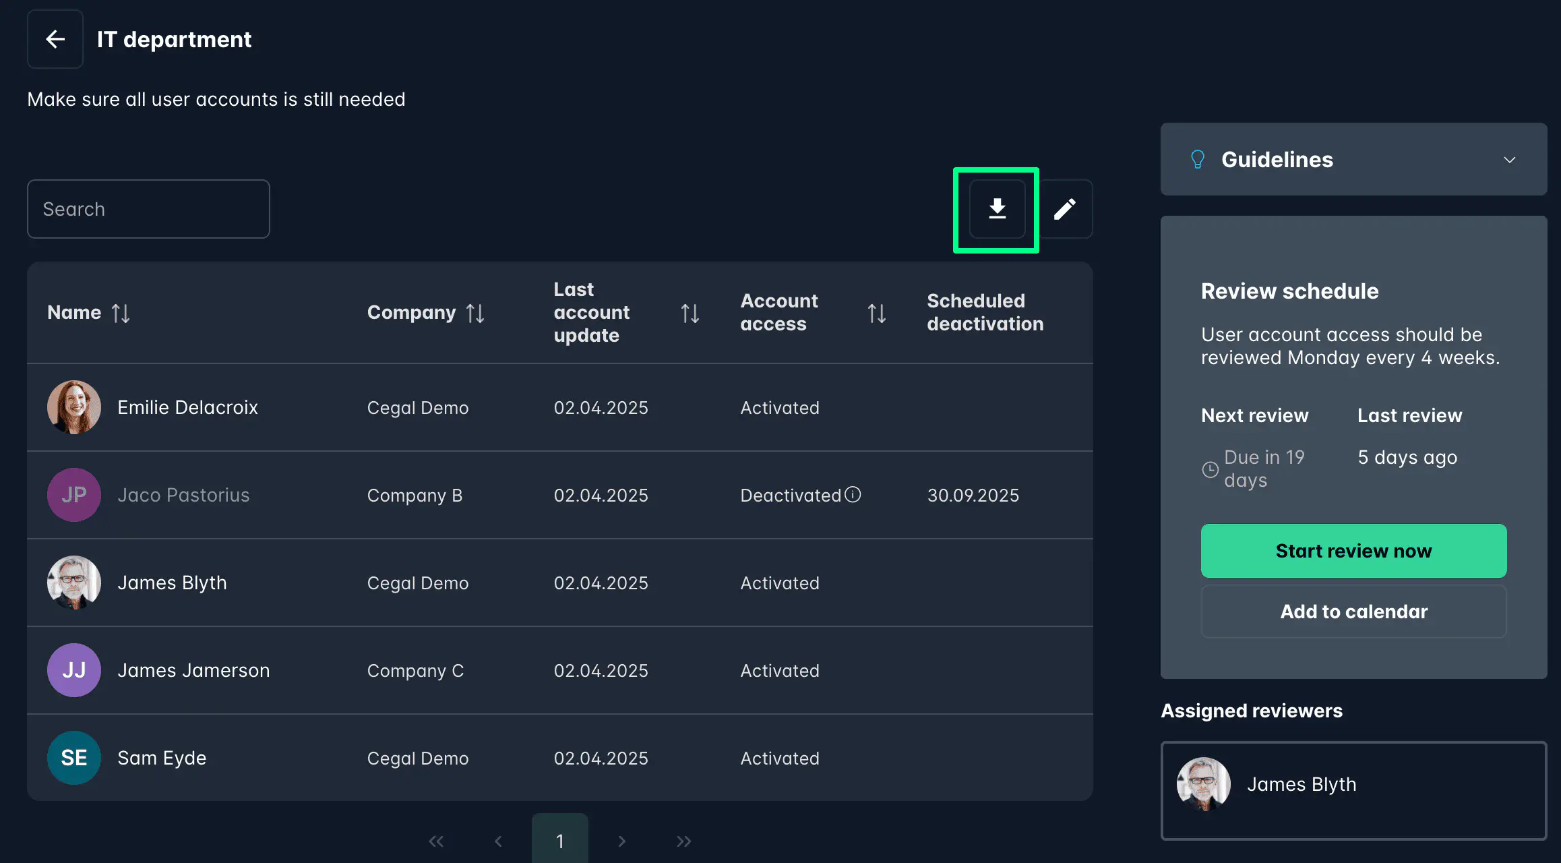
Task: Sort by Account access column
Action: (x=876, y=313)
